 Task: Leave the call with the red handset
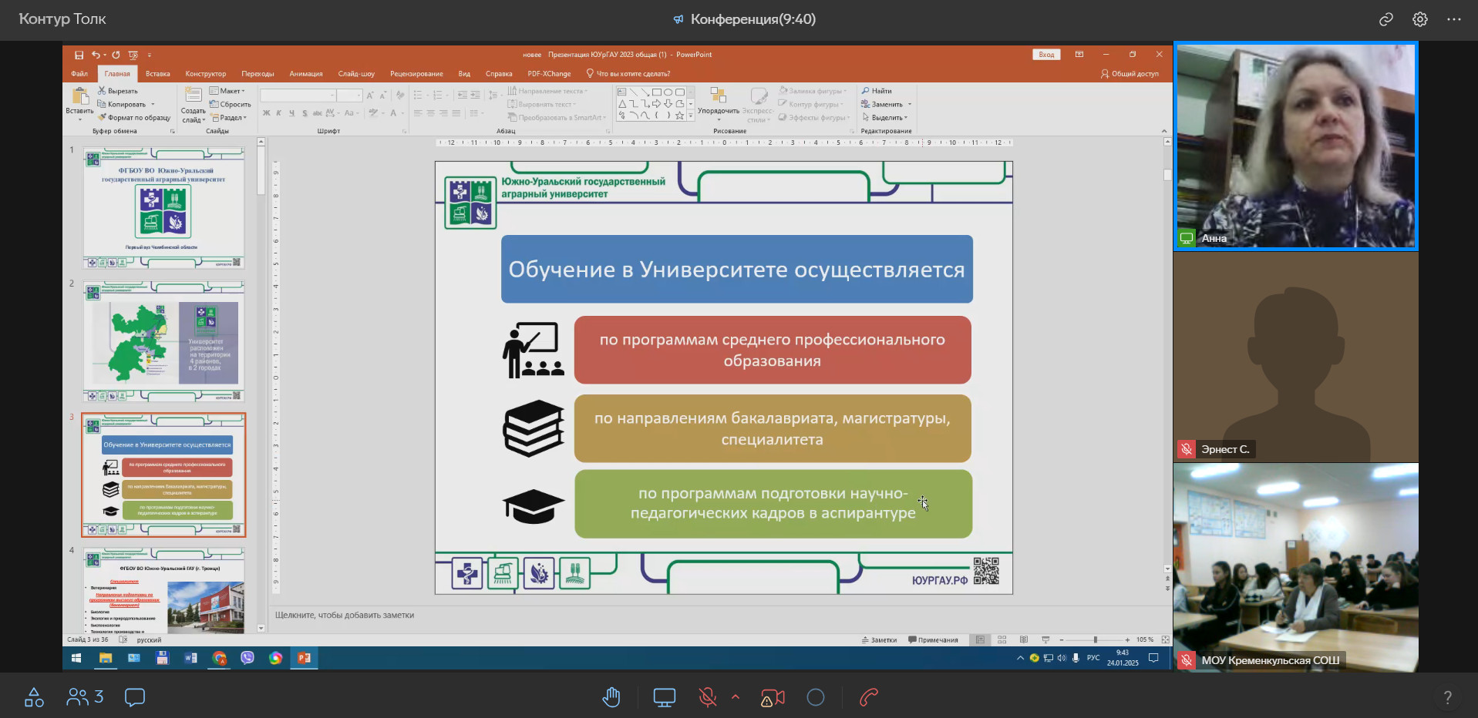point(869,698)
